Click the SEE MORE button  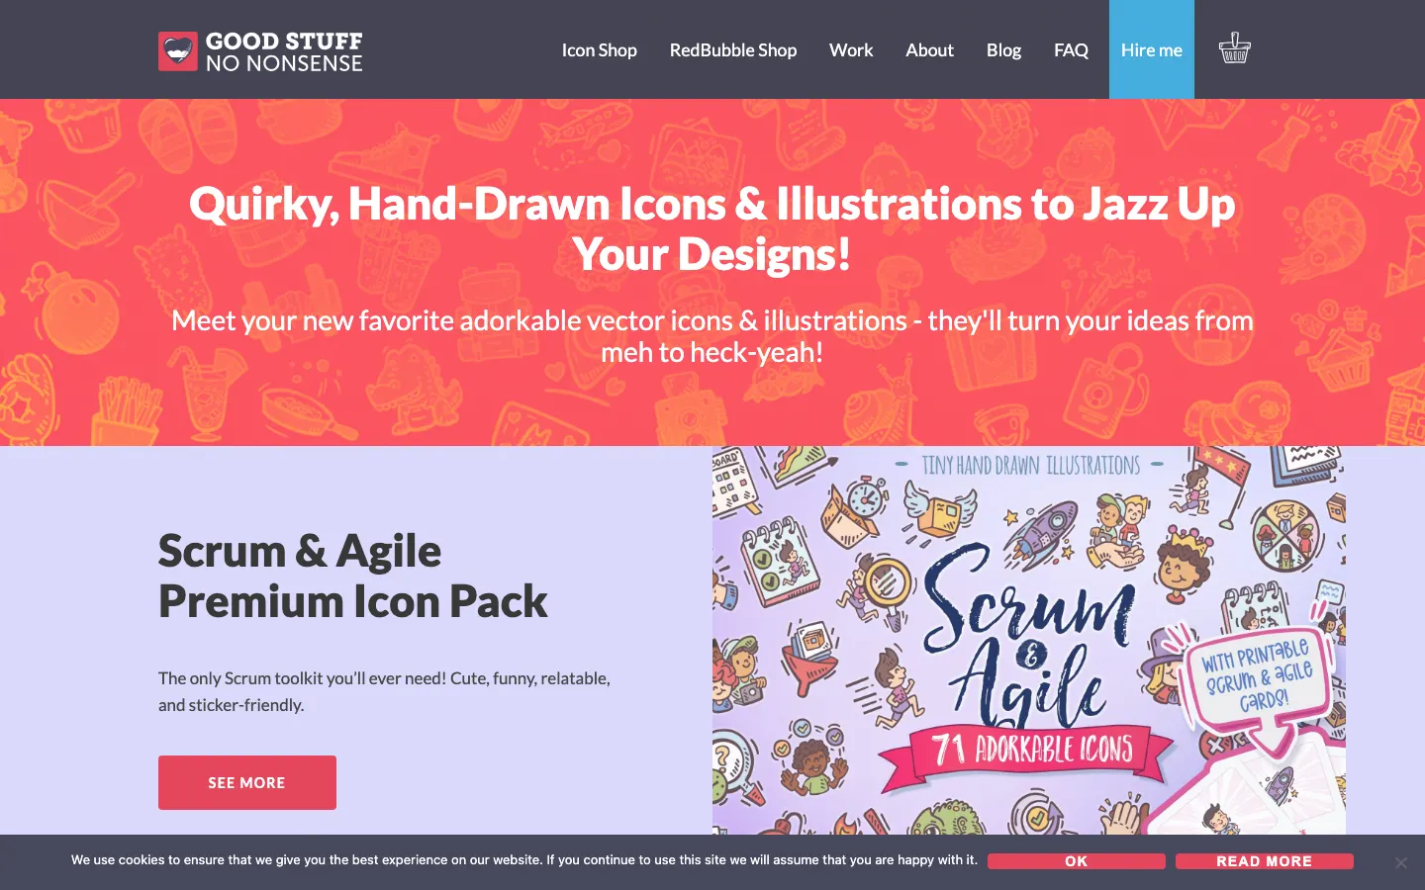point(247,782)
